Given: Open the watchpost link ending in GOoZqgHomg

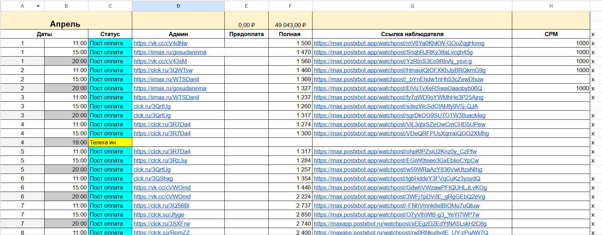Looking at the screenshot, I should point(399,43).
